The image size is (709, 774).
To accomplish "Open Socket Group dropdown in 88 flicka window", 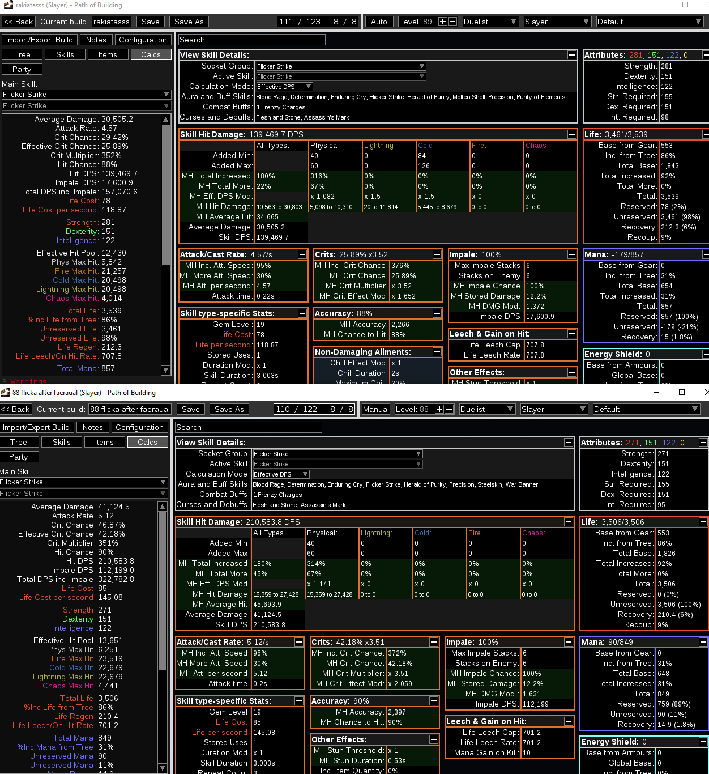I will tap(338, 454).
